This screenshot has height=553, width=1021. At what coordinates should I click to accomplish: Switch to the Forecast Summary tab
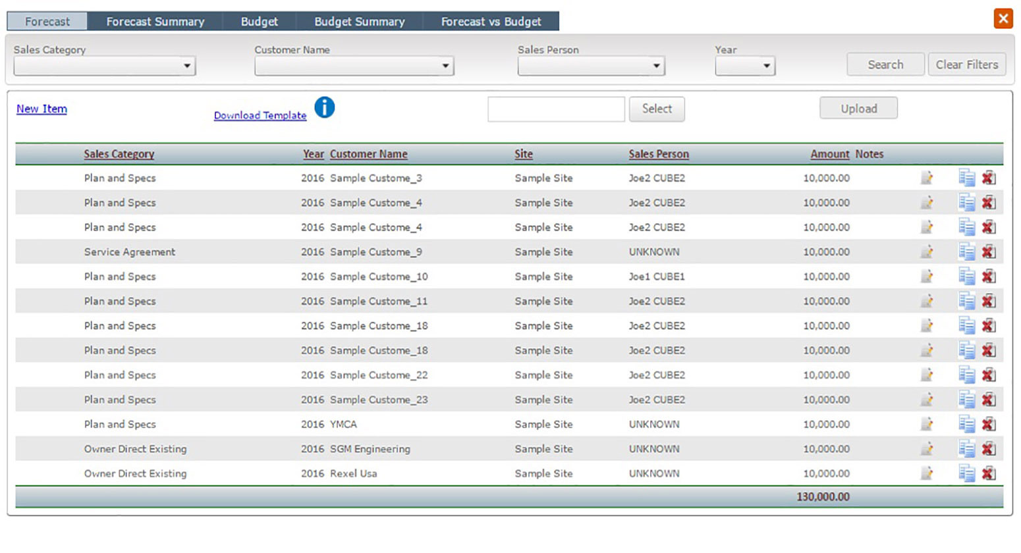pos(155,22)
